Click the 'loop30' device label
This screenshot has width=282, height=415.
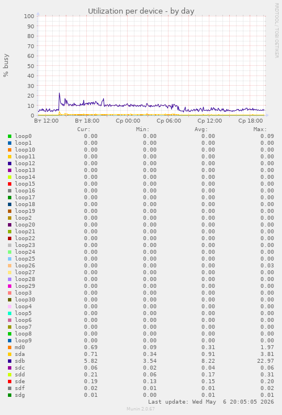[25, 300]
